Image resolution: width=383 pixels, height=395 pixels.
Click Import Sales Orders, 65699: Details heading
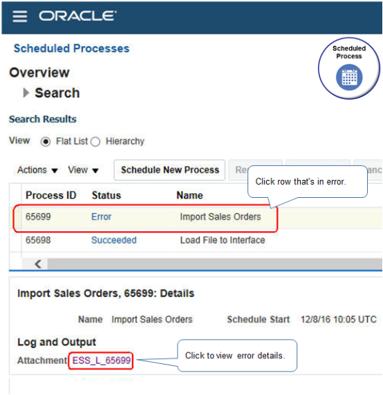click(x=106, y=293)
